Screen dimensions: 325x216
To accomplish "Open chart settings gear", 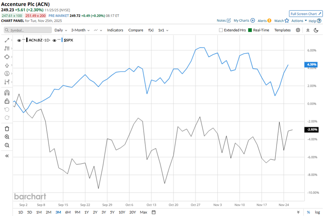I will 298,30.
